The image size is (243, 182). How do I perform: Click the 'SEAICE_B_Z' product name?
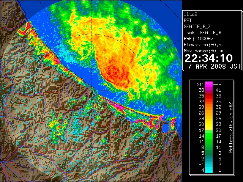[197, 27]
